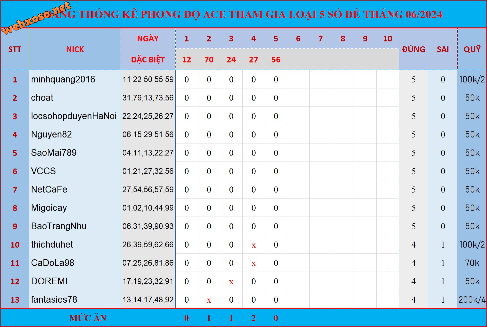Select nick BaoTrangNhu
Viewport: 487px width, 327px height.
pyautogui.click(x=59, y=226)
